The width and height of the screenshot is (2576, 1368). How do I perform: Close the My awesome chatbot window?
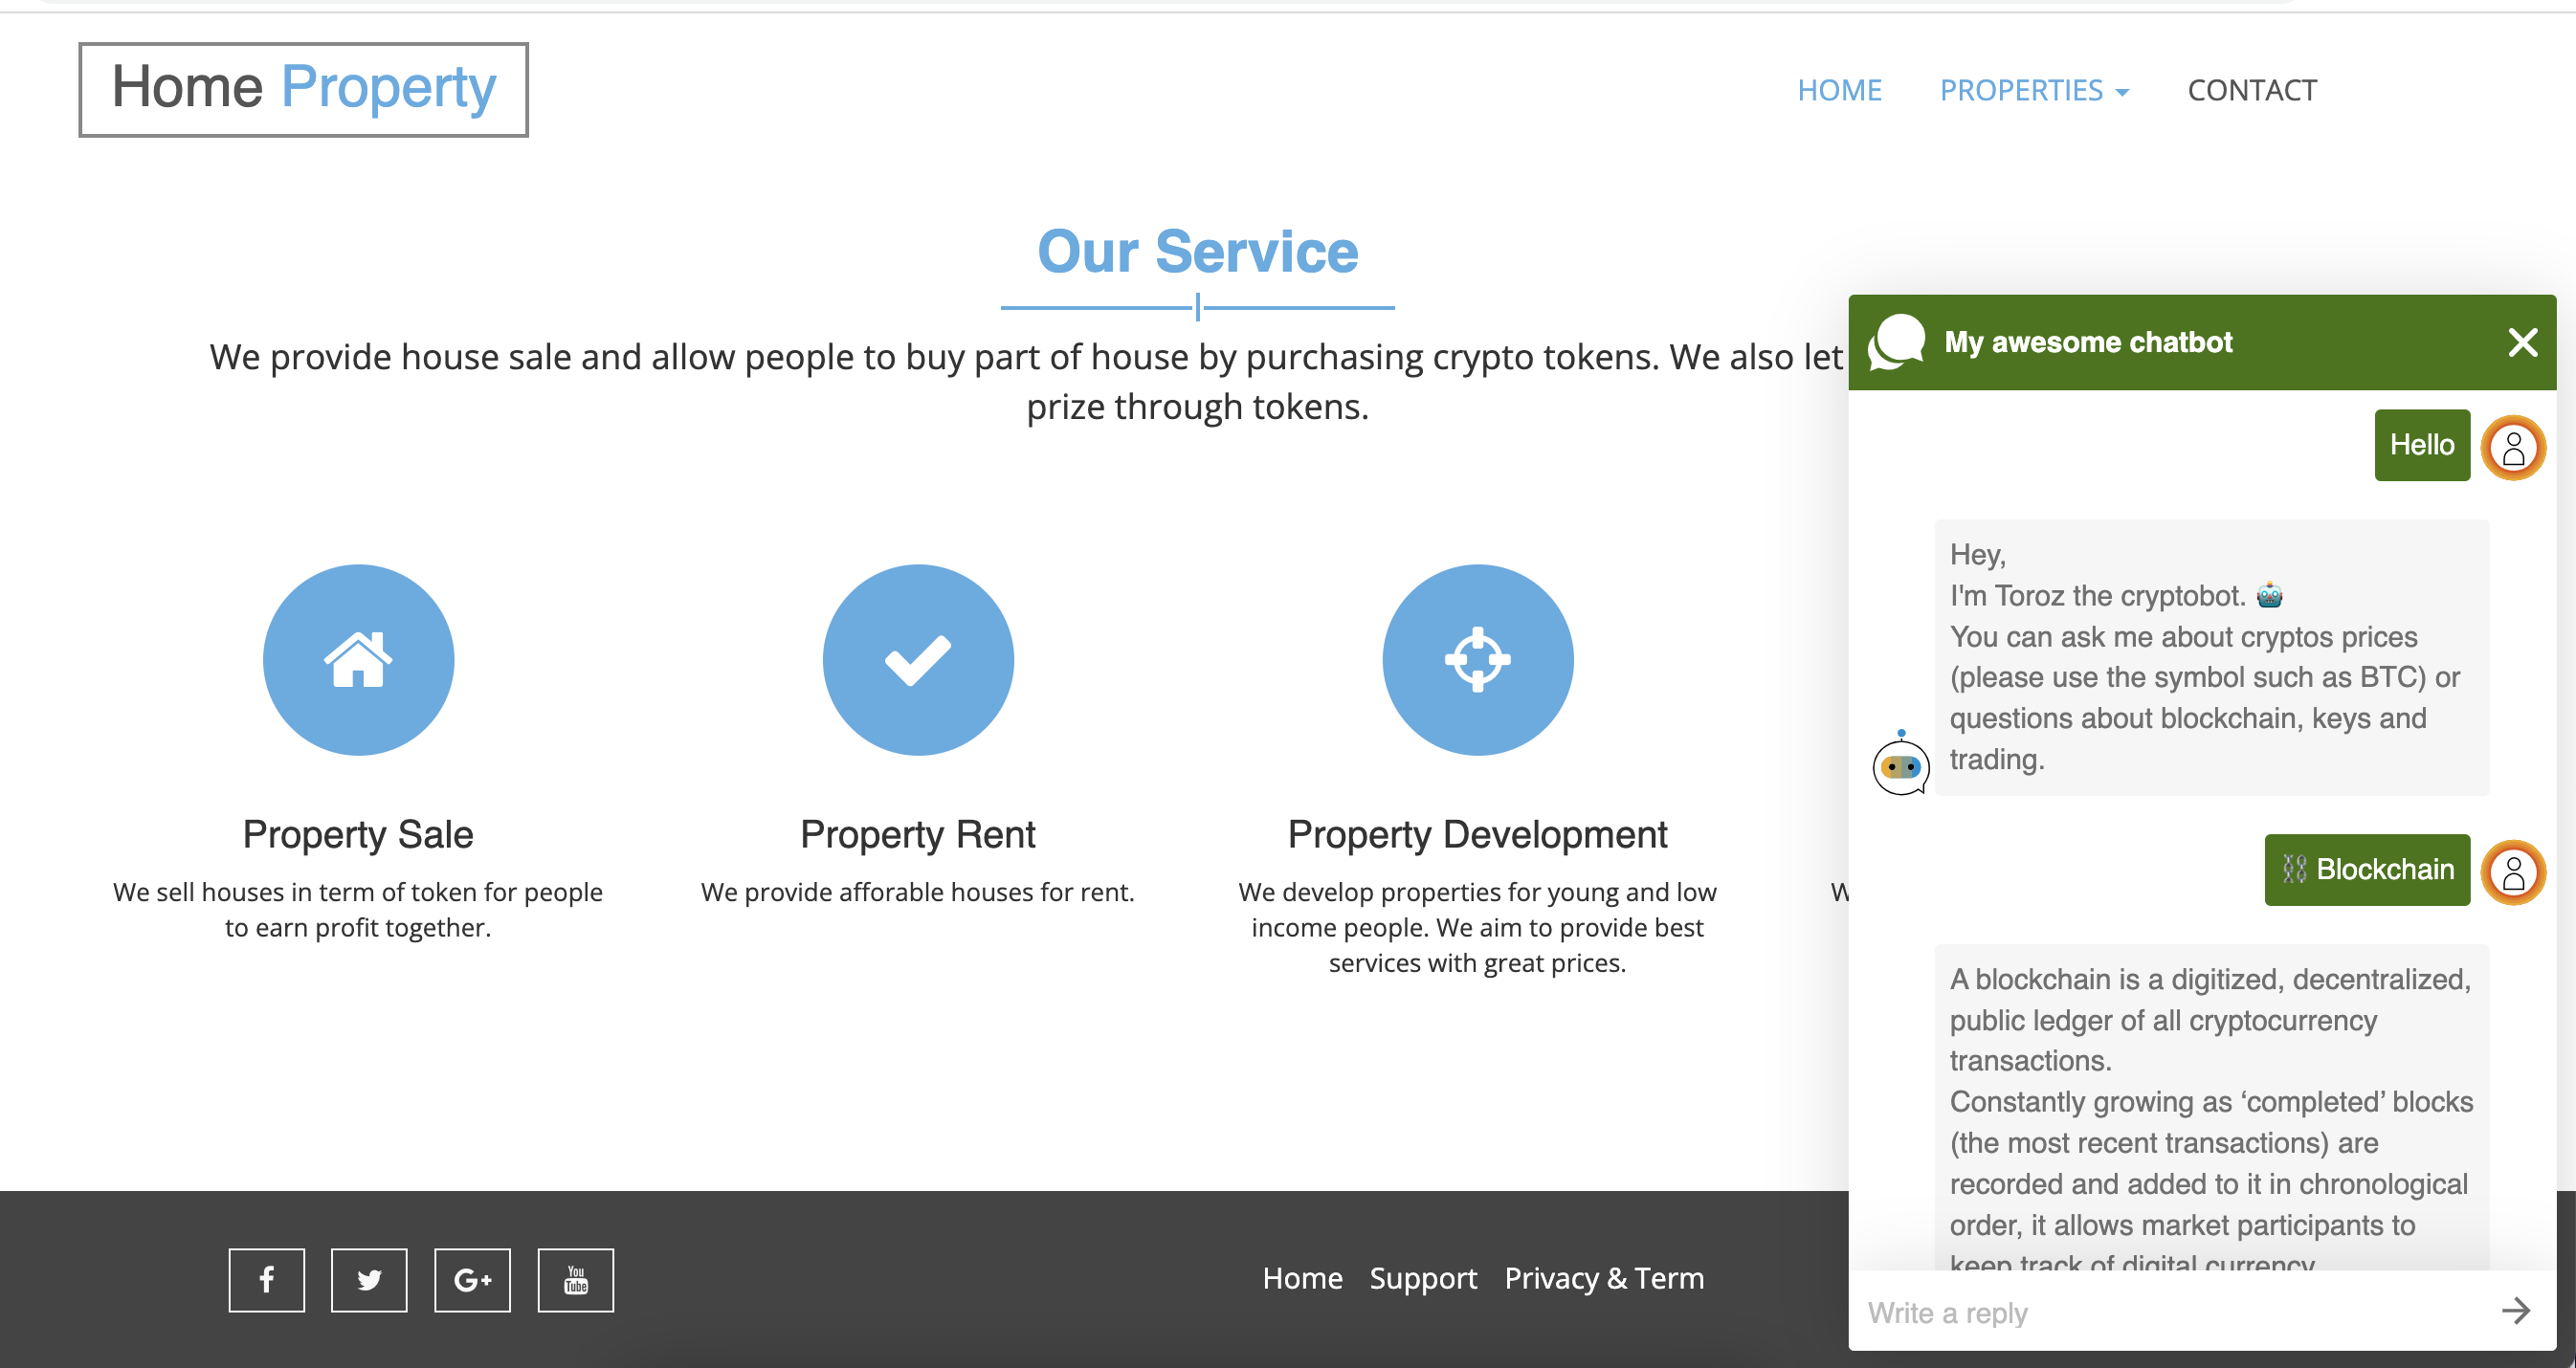coord(2522,342)
